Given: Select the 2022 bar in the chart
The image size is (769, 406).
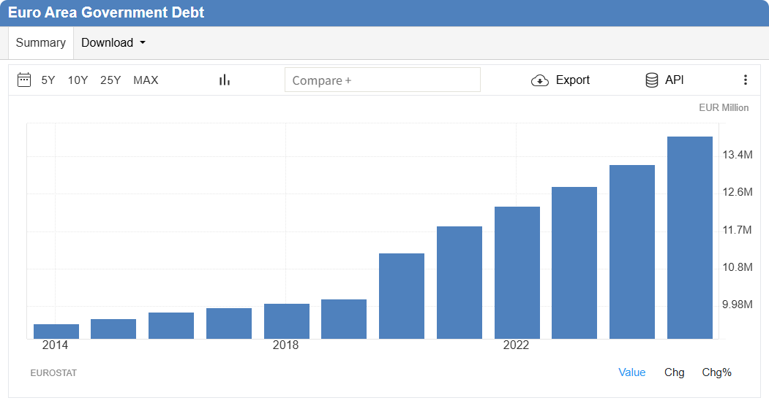Looking at the screenshot, I should [x=517, y=272].
